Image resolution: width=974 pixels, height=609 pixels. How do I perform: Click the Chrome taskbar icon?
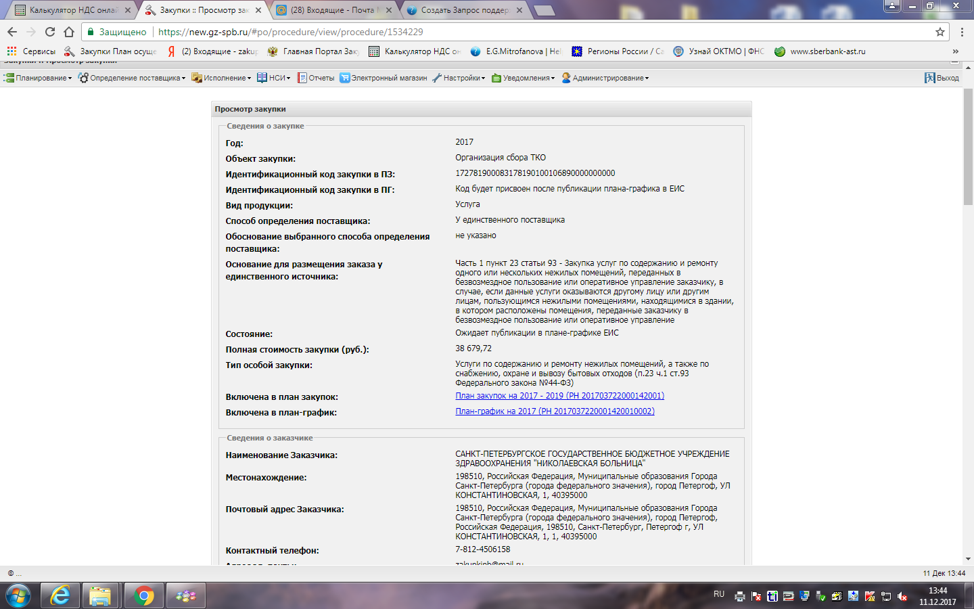pyautogui.click(x=143, y=596)
